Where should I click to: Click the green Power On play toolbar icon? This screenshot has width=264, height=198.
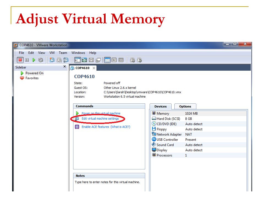coord(34,60)
